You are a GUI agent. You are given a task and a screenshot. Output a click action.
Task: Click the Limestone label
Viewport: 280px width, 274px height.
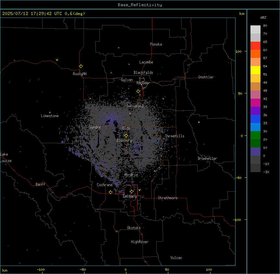pyautogui.click(x=50, y=116)
